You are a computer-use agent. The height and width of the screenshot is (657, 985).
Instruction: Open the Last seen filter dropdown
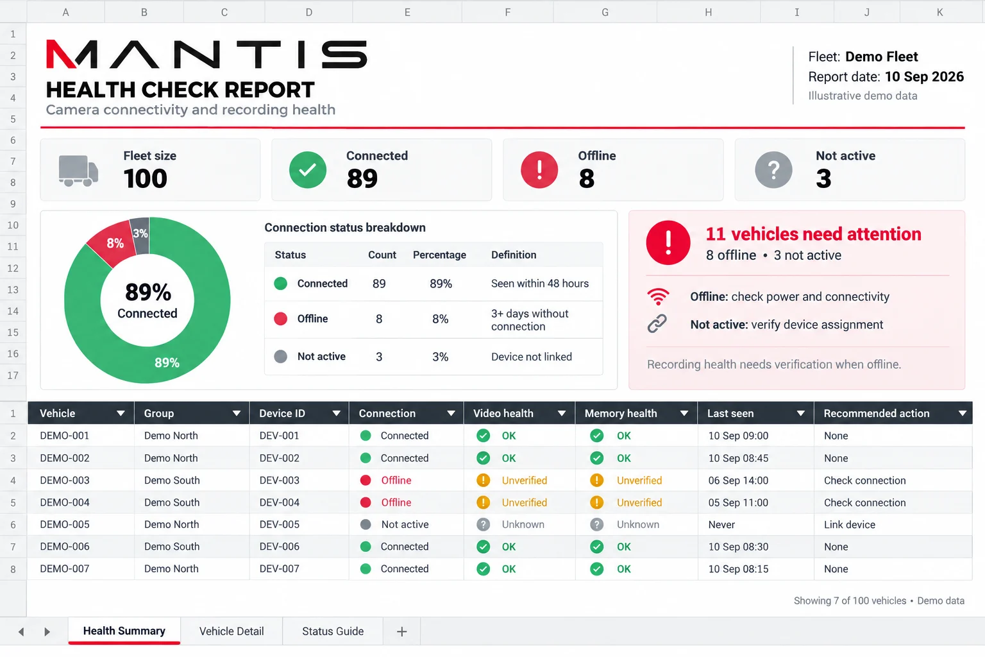[x=800, y=413]
